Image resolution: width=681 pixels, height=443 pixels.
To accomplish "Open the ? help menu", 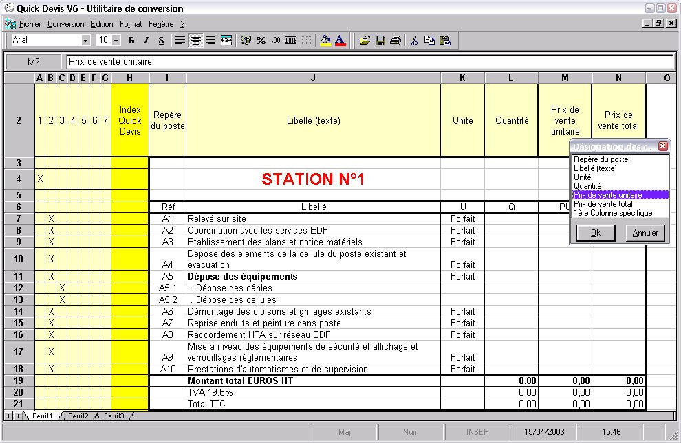I will (182, 24).
